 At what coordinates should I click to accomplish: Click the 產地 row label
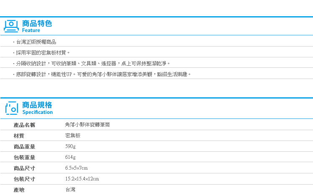[19, 190]
